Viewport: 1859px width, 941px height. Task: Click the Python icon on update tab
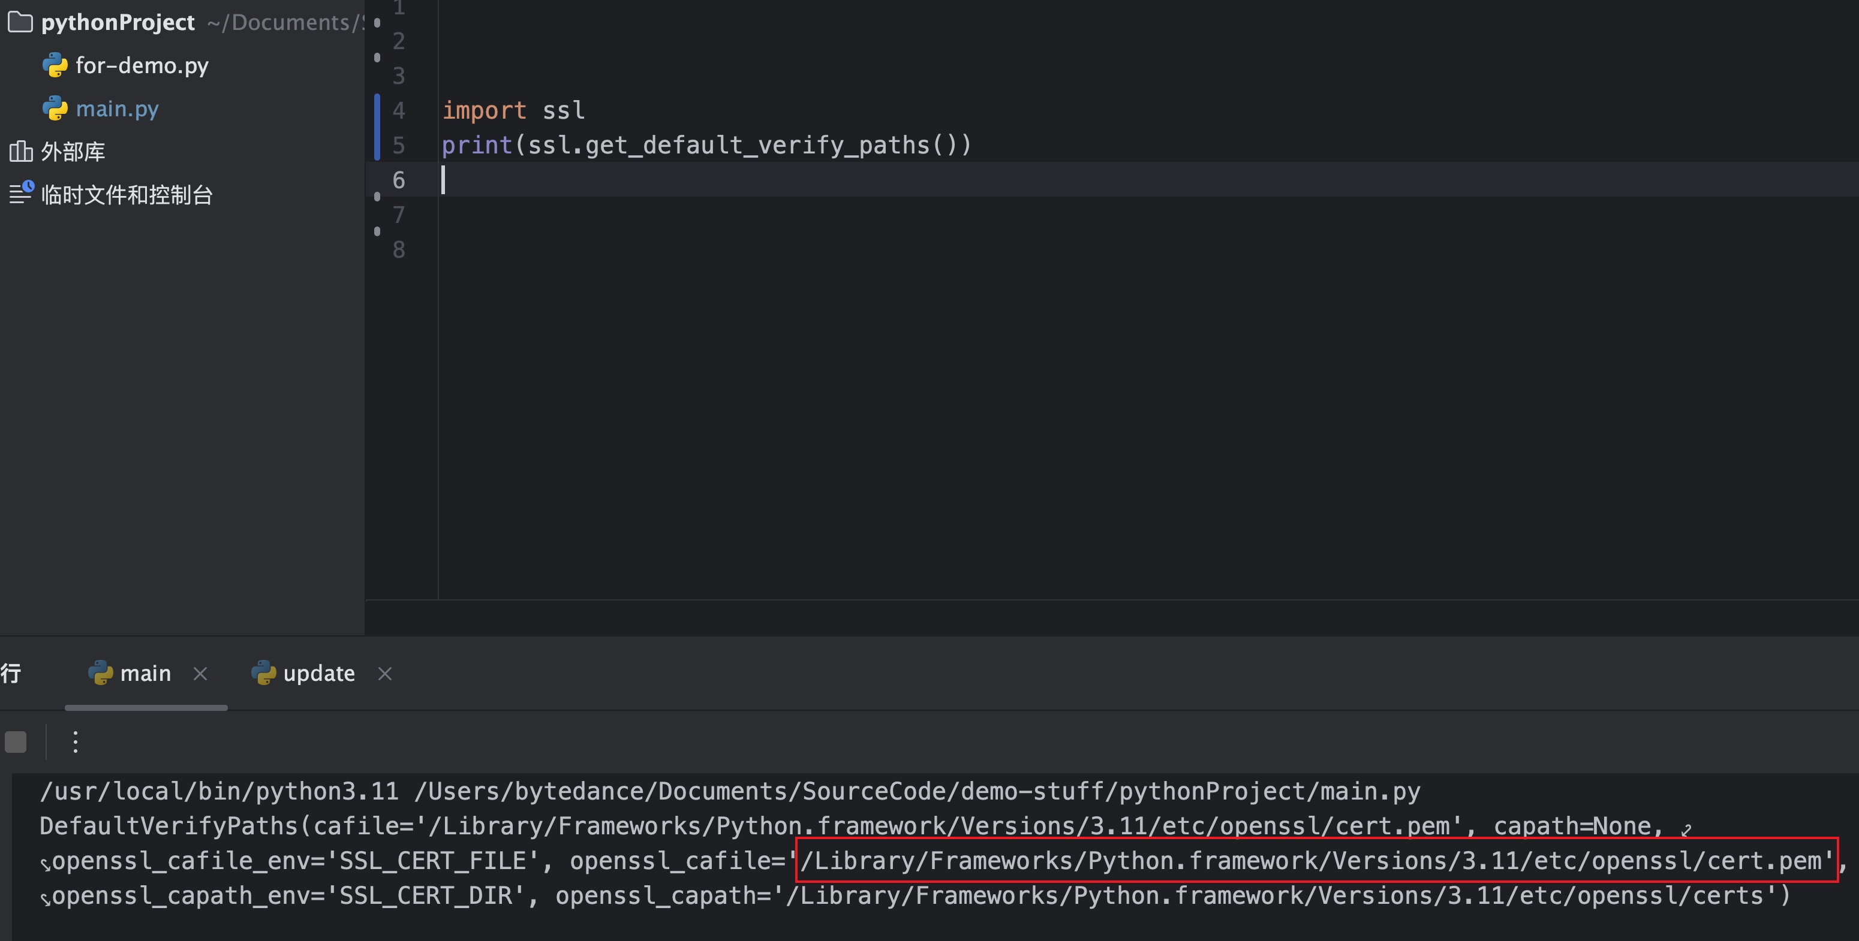[263, 672]
